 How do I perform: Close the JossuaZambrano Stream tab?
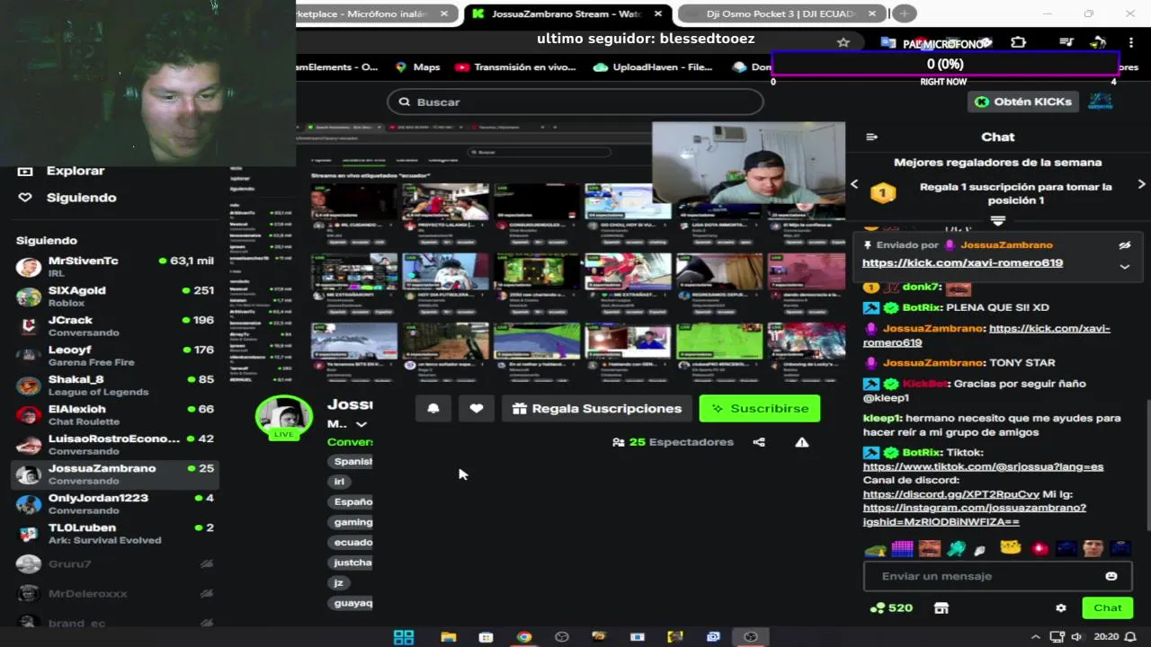pyautogui.click(x=659, y=14)
